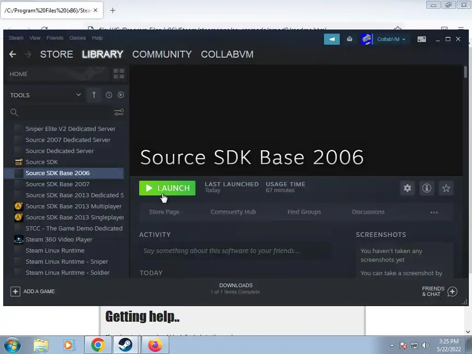Viewport: 472px width, 354px height.
Task: Open the Games menu
Action: 77,38
